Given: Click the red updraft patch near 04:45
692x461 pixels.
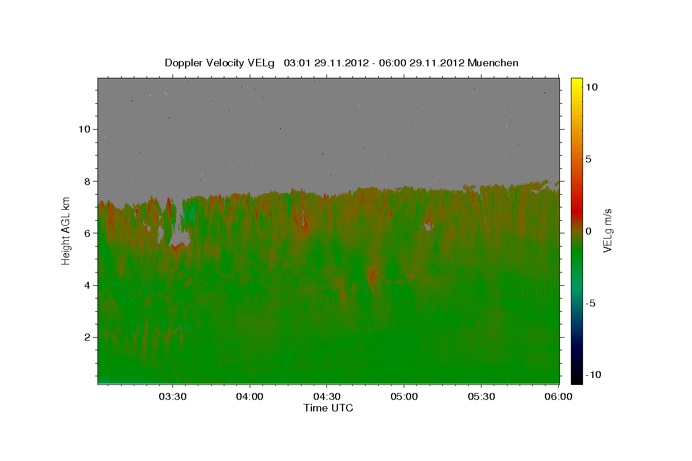Looking at the screenshot, I should click(x=372, y=277).
